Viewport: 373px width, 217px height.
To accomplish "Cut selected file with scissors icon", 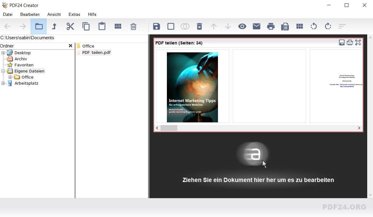I will (70, 26).
